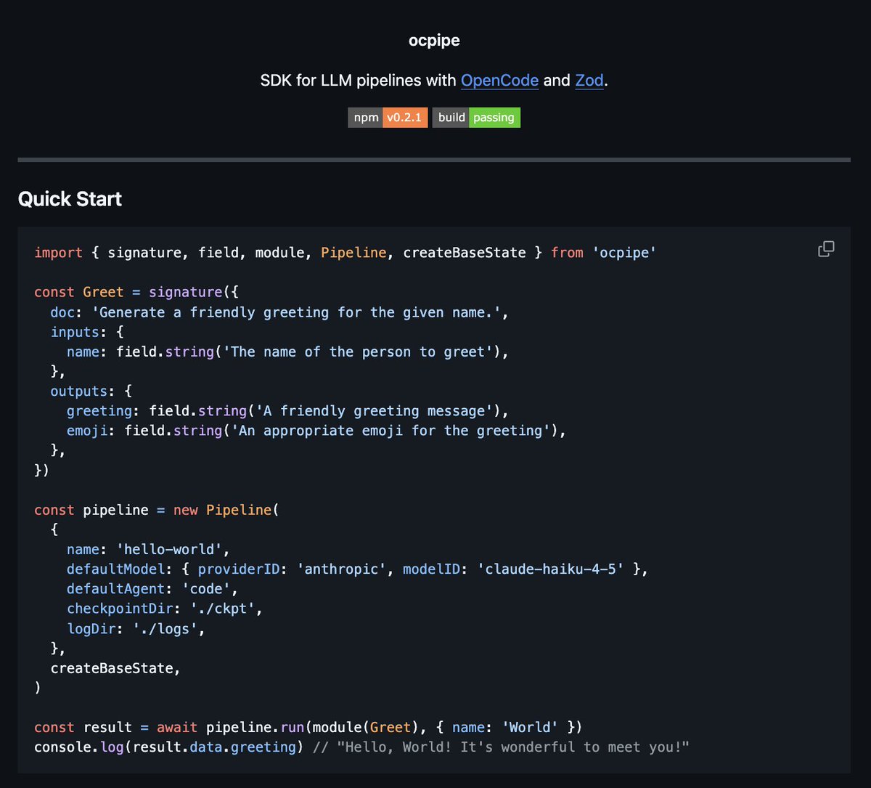Click the './ckpt' checkpointDir value
Image resolution: width=871 pixels, height=788 pixels.
pos(223,609)
